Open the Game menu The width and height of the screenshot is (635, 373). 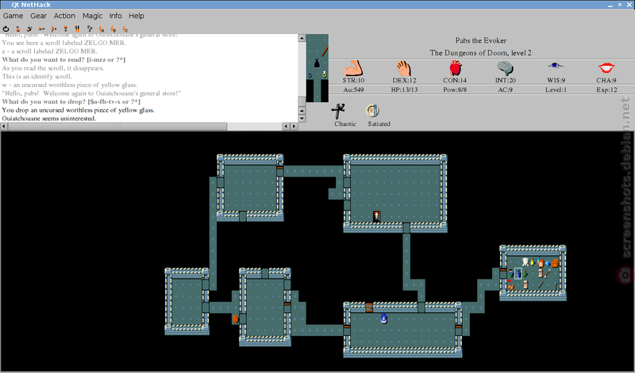pos(13,16)
